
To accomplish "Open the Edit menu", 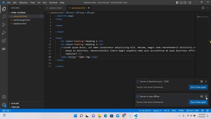I will click(15, 2).
